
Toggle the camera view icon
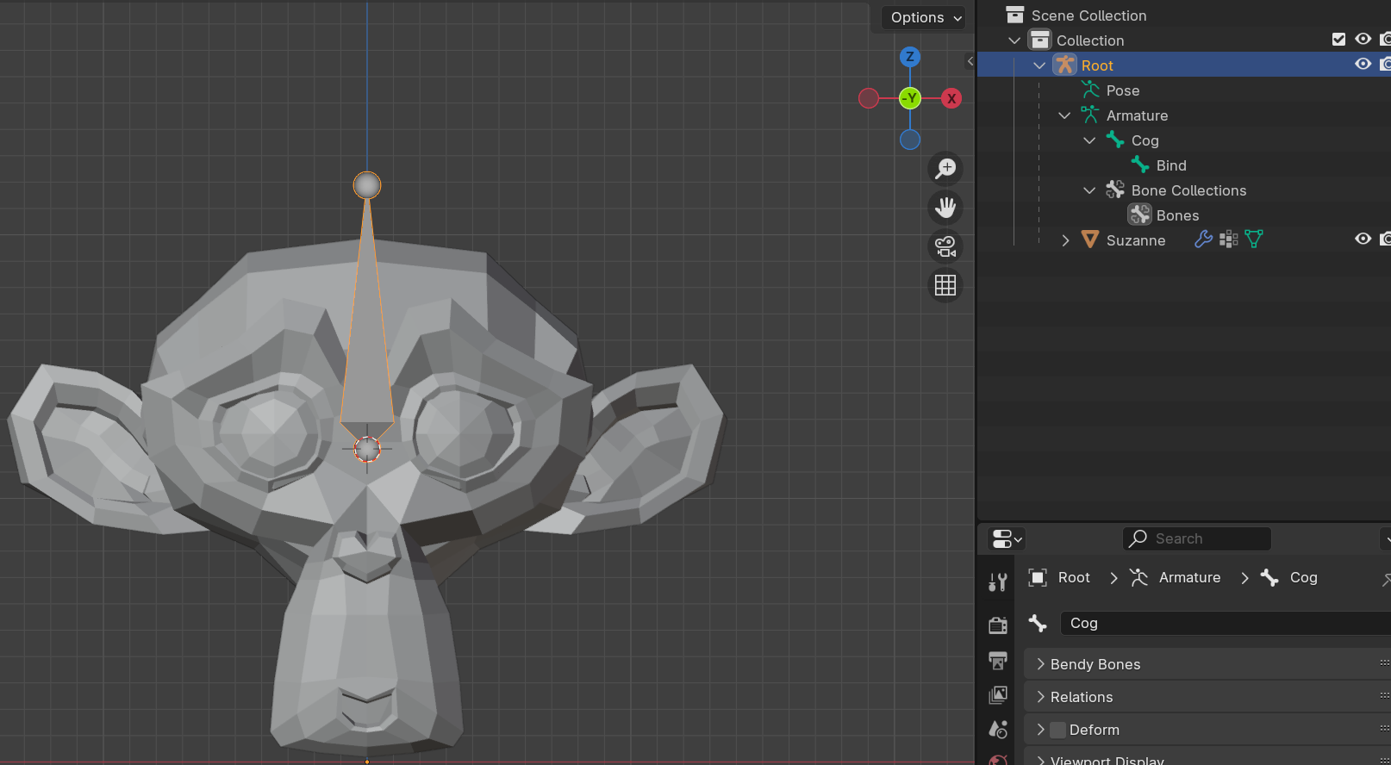pos(945,246)
